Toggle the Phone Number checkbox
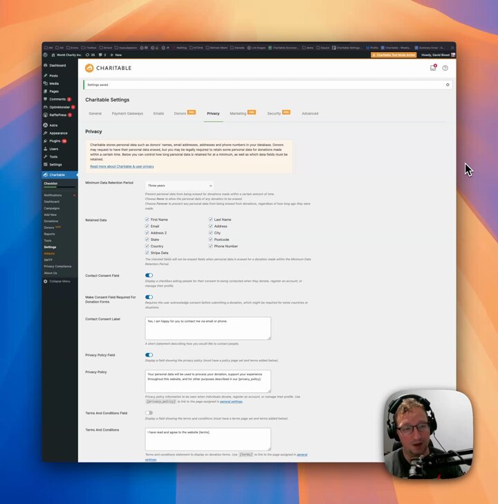498x504 pixels. (x=211, y=246)
